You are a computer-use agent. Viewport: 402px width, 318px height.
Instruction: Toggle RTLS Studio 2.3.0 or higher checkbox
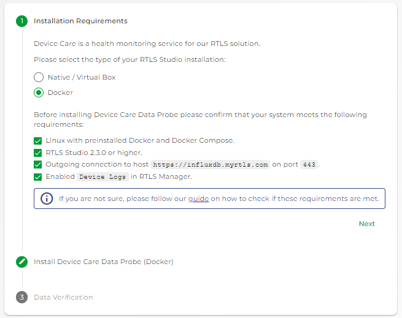tap(37, 153)
